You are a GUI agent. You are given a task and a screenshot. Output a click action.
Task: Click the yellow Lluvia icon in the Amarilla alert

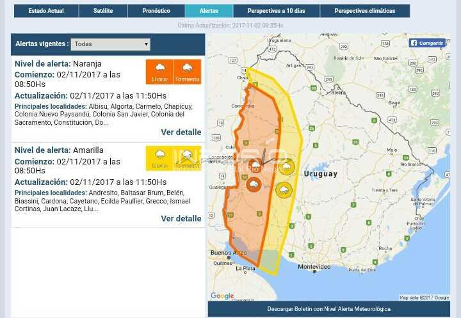[x=159, y=158]
